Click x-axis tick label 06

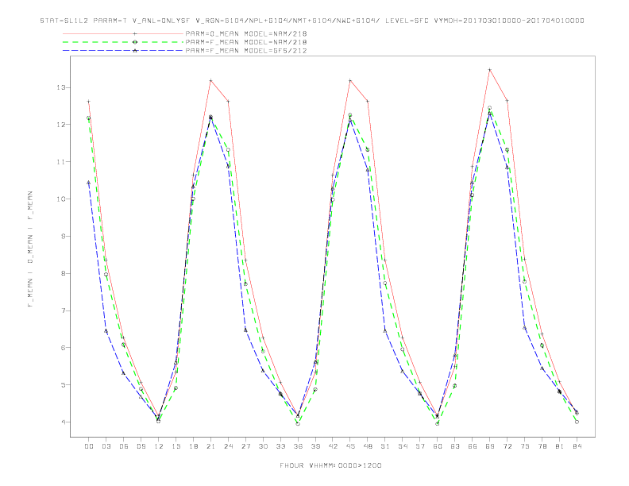pos(124,446)
